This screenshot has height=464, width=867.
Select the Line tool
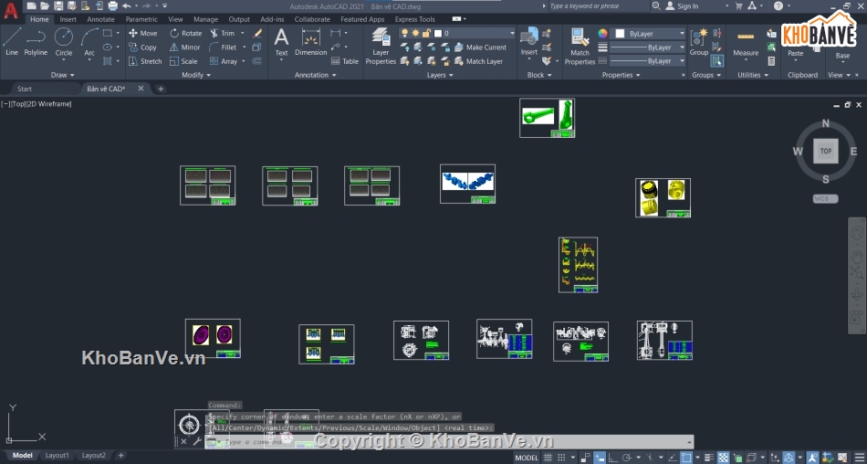pos(12,42)
